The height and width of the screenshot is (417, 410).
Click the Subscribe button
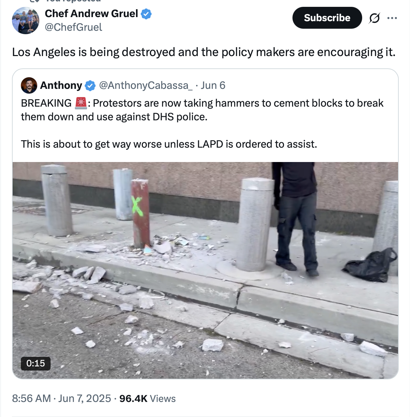coord(327,18)
